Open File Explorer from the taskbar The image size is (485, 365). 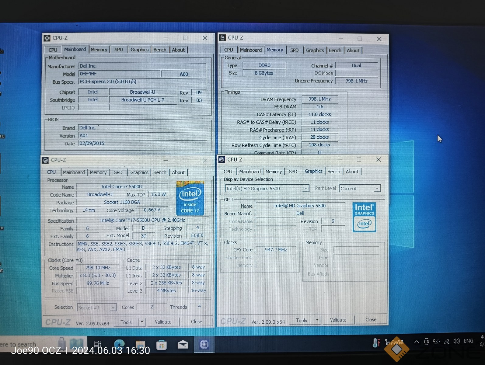point(140,344)
